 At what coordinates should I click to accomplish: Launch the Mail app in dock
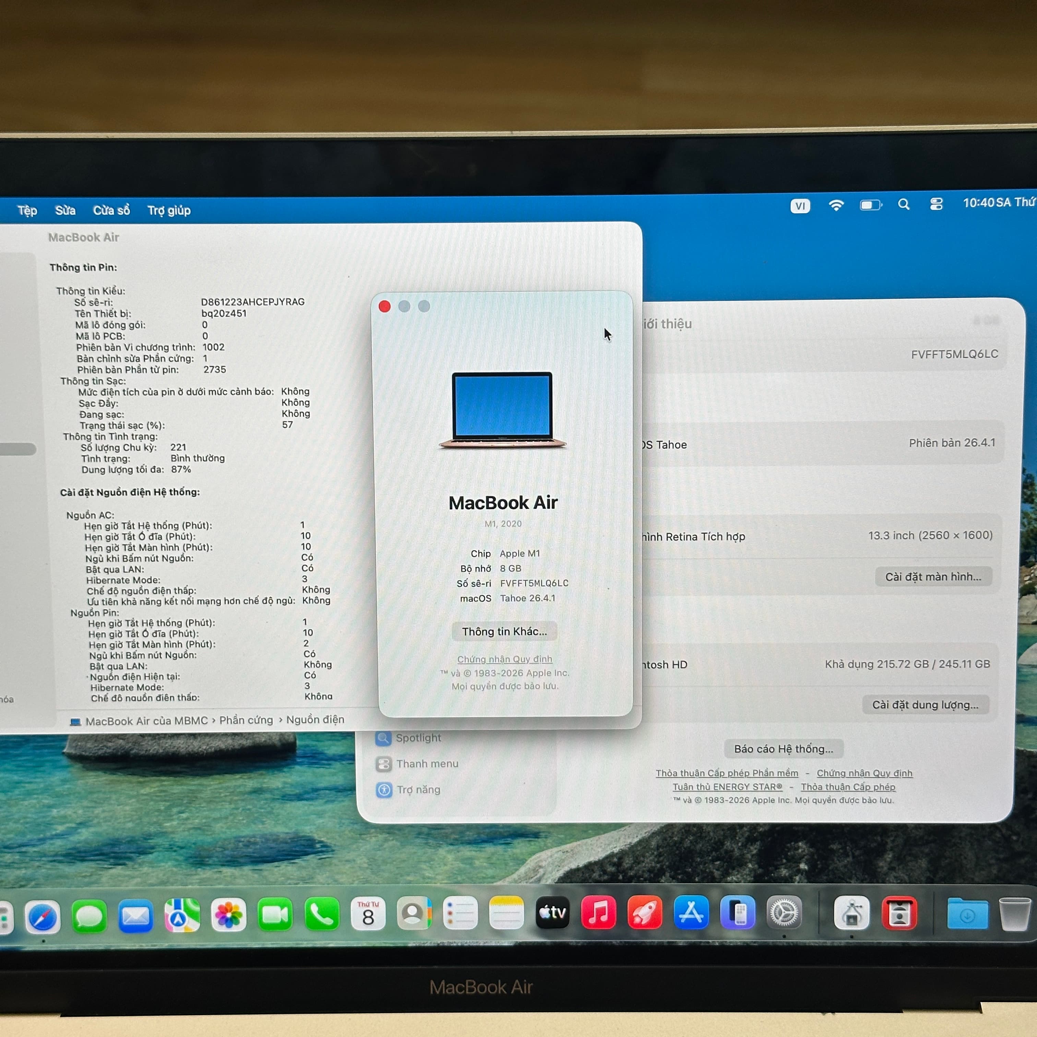pyautogui.click(x=135, y=916)
